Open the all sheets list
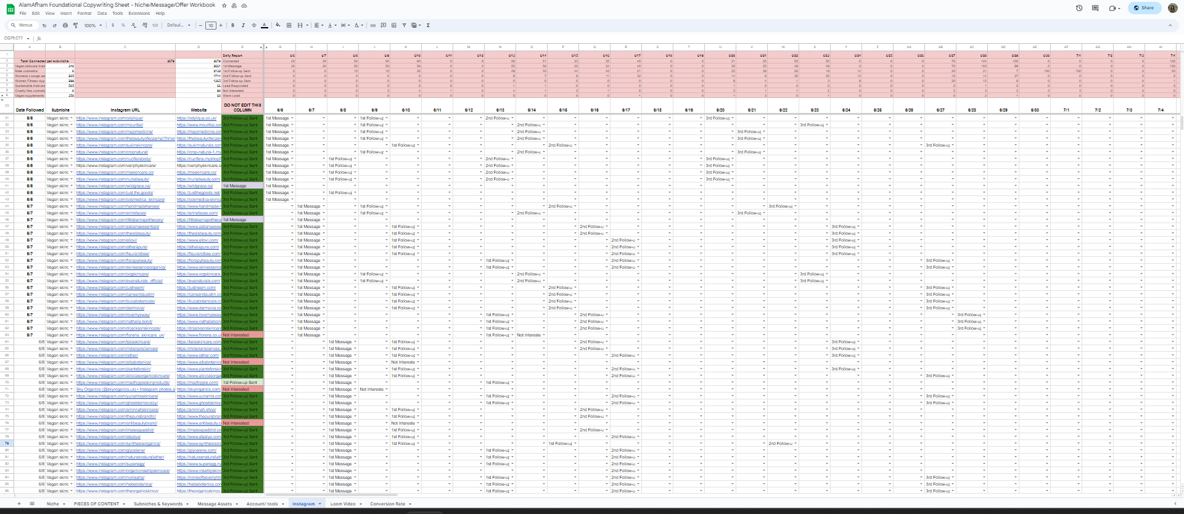 point(32,504)
